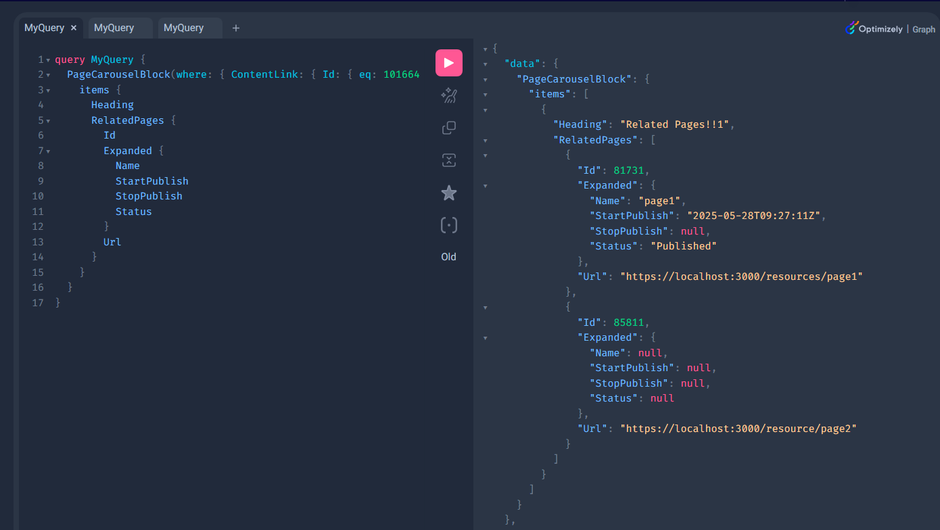Switch to the third MyQuery tab
The image size is (940, 530).
tap(183, 28)
